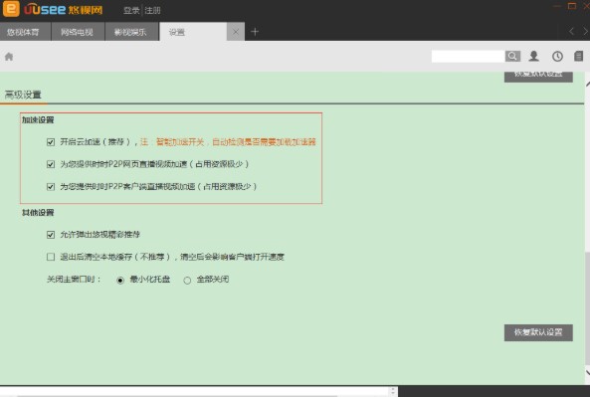Screen dimensions: 590x397
Task: Click the 其他设置 heading
Action: 38,213
